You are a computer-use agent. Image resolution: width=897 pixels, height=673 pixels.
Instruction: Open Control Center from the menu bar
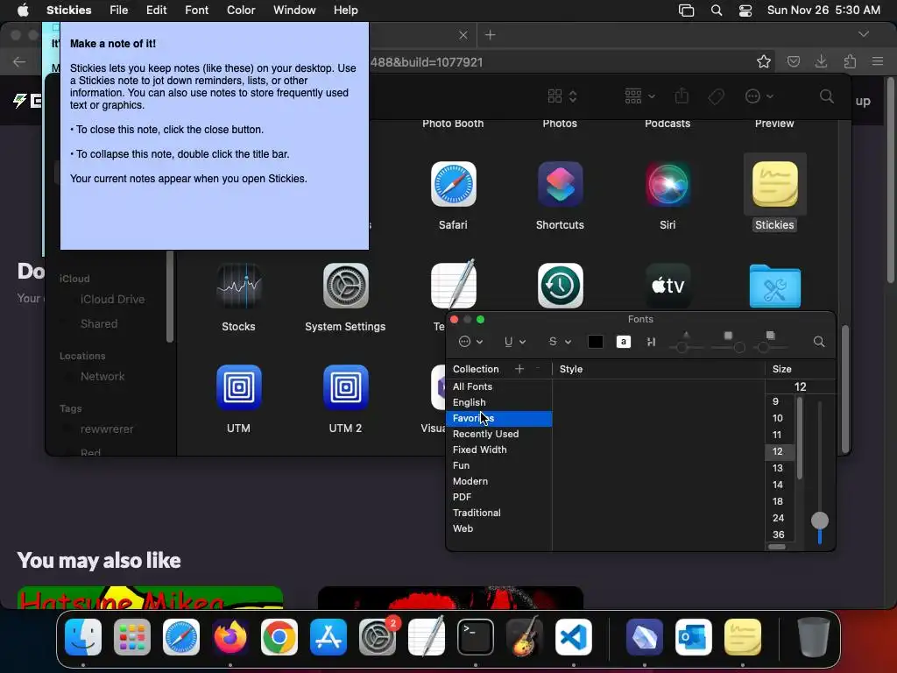745,11
